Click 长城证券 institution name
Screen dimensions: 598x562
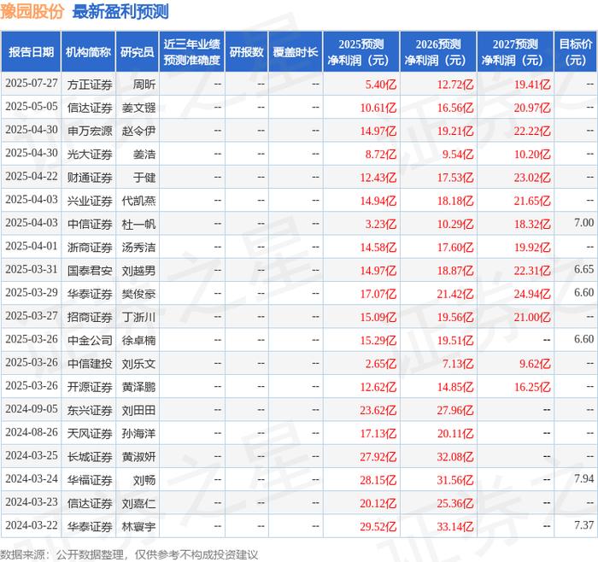tap(90, 456)
